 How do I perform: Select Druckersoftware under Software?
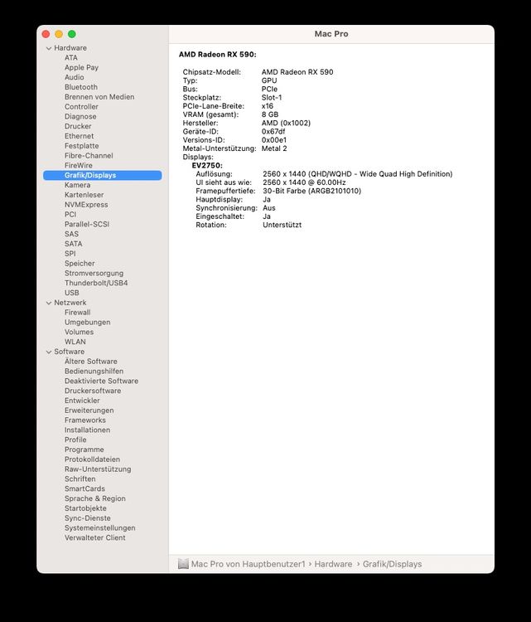click(x=93, y=391)
